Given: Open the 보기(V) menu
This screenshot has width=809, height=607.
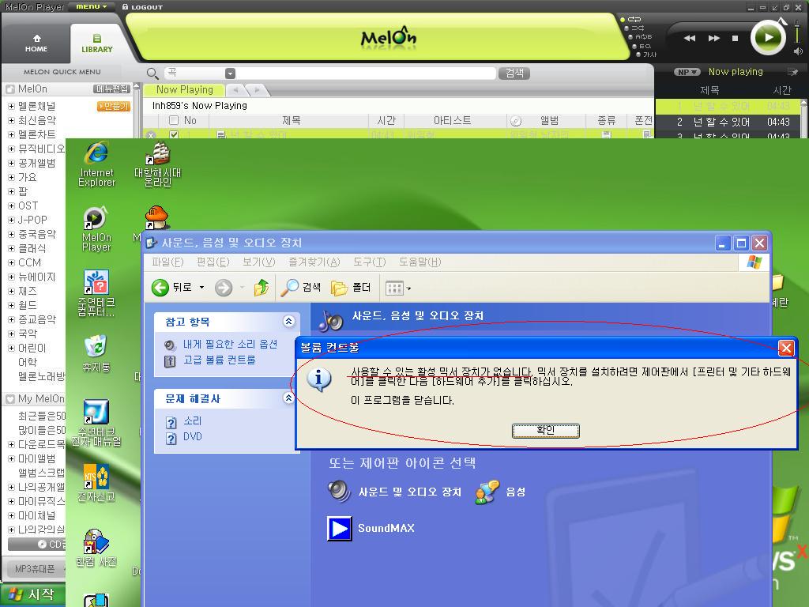Looking at the screenshot, I should pos(259,262).
